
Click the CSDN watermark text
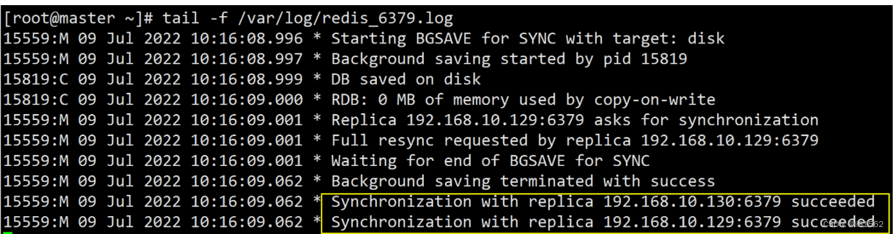853,224
